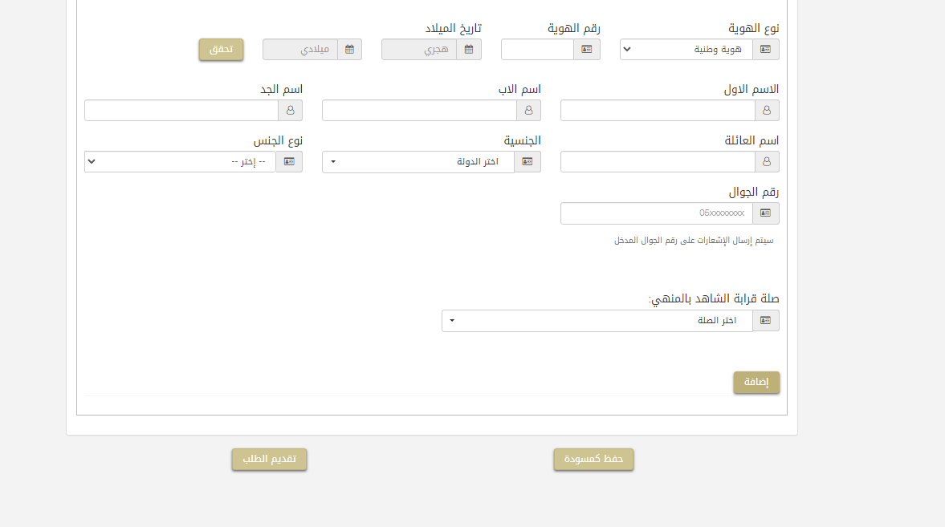Click the person icon beside اسم الاب
This screenshot has width=945, height=527.
click(x=529, y=111)
